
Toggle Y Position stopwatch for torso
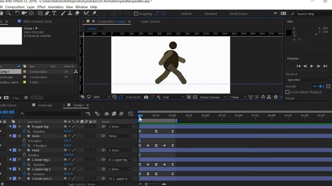coord(24,146)
